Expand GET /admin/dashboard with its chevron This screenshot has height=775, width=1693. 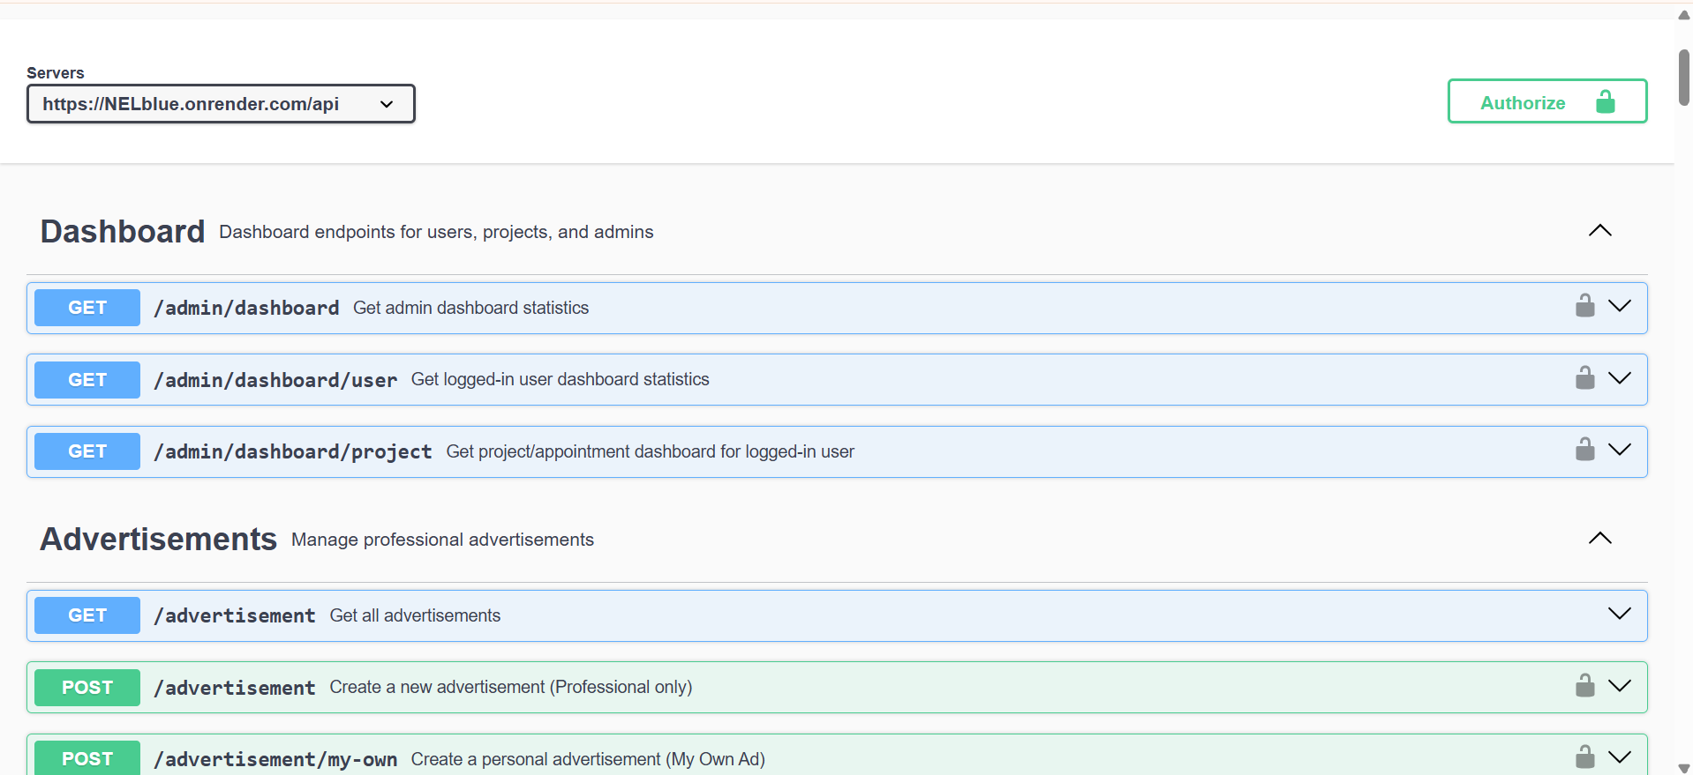pos(1619,306)
